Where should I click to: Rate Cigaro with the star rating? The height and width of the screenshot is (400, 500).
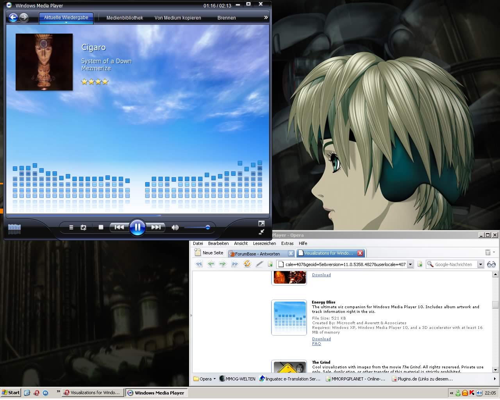point(95,82)
